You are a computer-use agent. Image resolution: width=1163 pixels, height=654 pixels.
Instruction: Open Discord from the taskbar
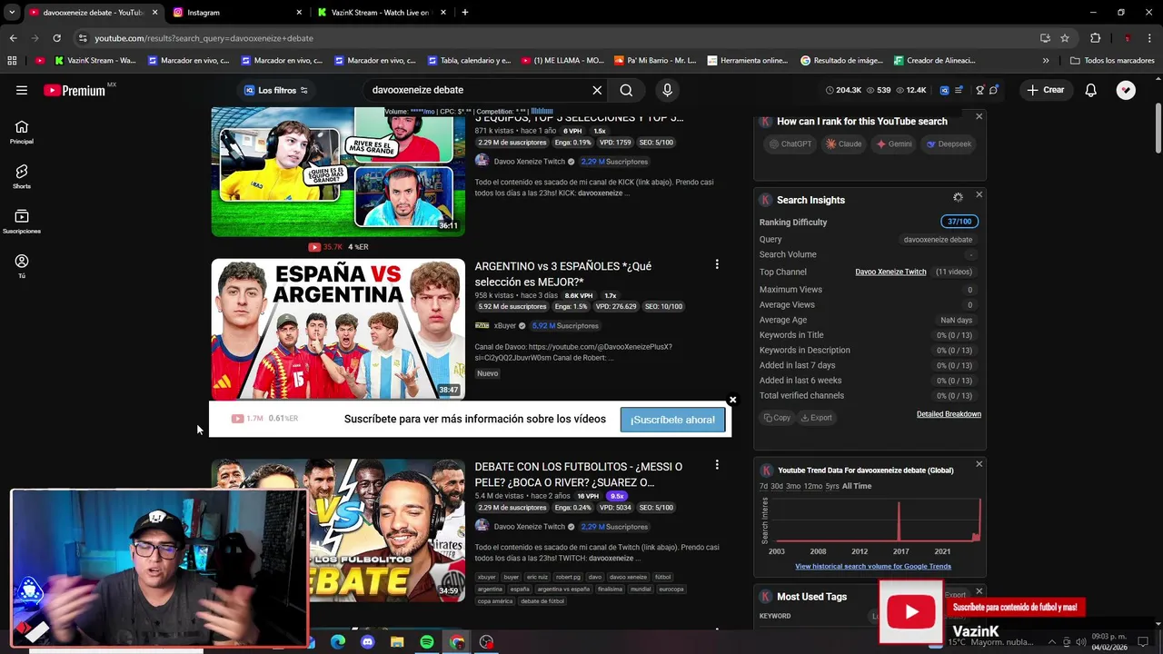point(367,642)
